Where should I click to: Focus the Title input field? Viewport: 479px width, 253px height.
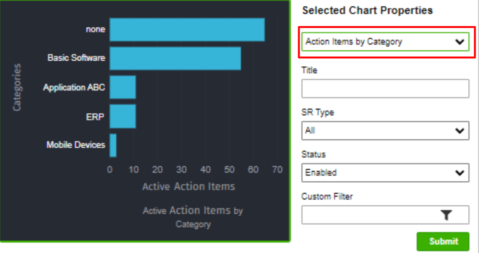click(385, 88)
